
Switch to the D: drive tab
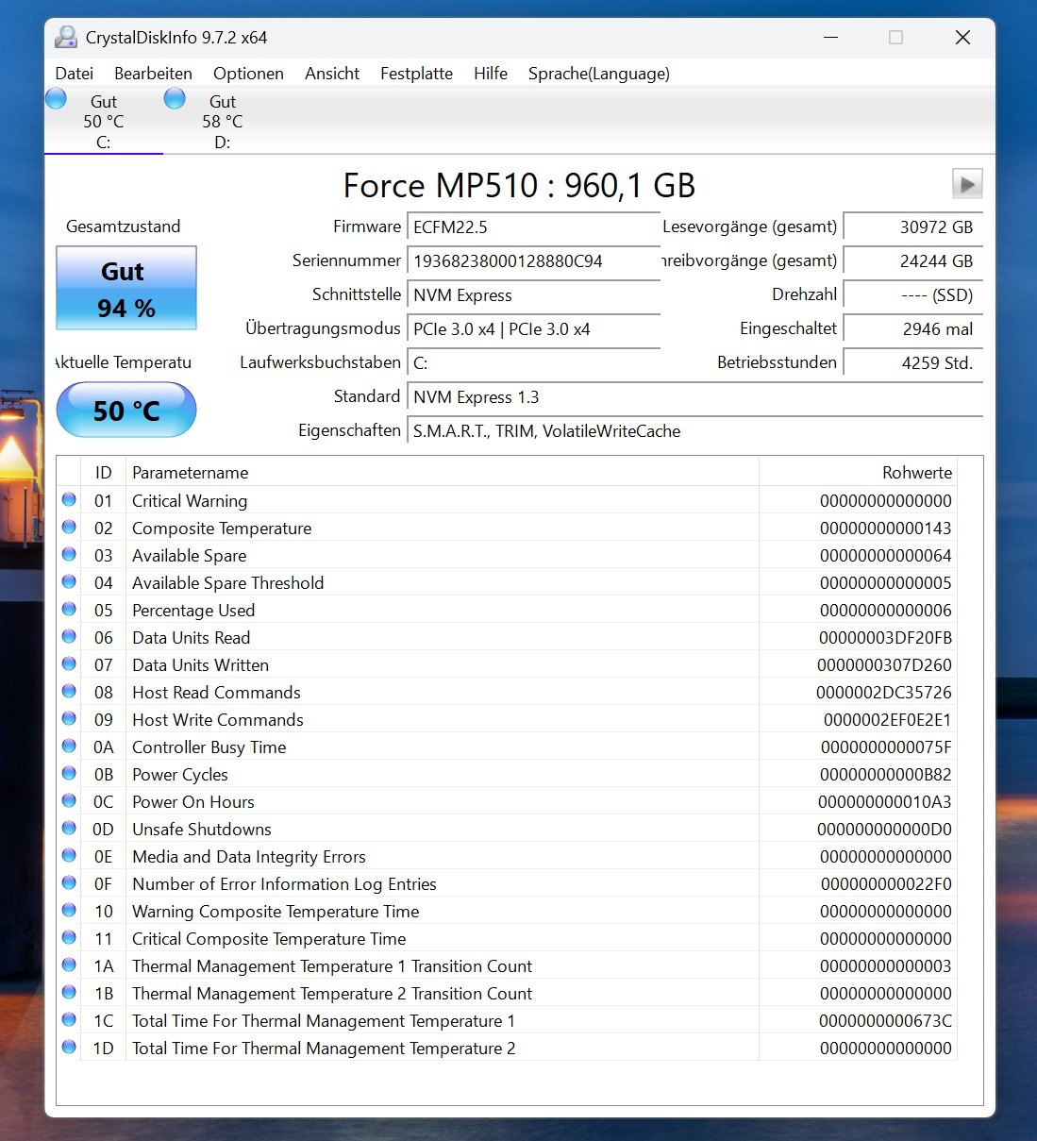click(x=223, y=122)
